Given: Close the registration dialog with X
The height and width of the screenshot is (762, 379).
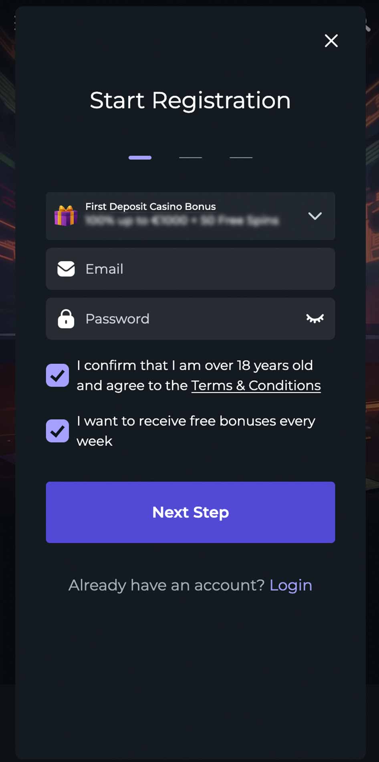Looking at the screenshot, I should 331,41.
